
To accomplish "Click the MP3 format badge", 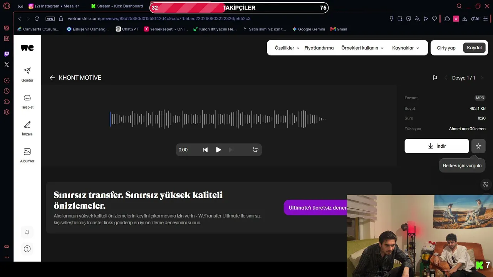I will pos(480,98).
